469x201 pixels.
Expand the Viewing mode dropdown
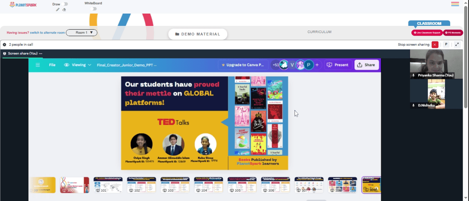point(77,65)
